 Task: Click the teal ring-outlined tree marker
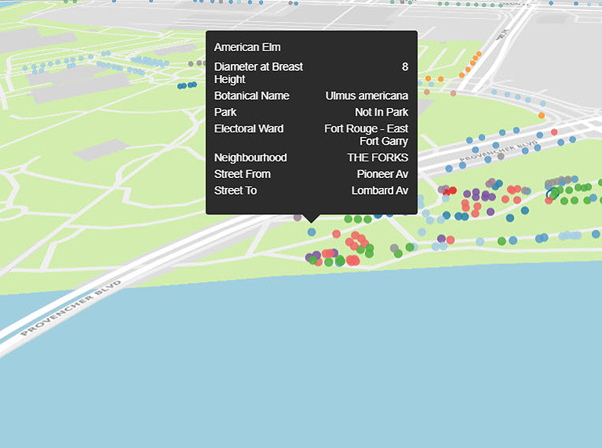[551, 195]
